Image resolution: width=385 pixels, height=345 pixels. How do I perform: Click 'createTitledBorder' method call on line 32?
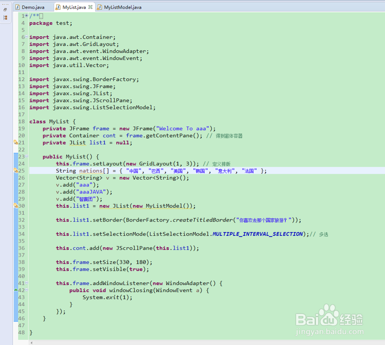[203, 220]
